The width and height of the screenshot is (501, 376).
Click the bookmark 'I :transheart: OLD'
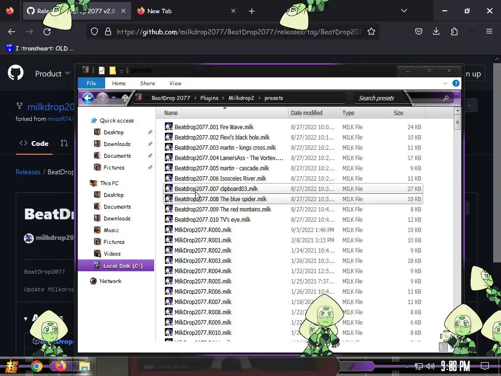[x=40, y=48]
